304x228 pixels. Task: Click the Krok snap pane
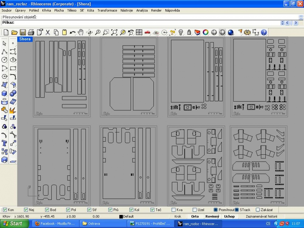(x=178, y=216)
